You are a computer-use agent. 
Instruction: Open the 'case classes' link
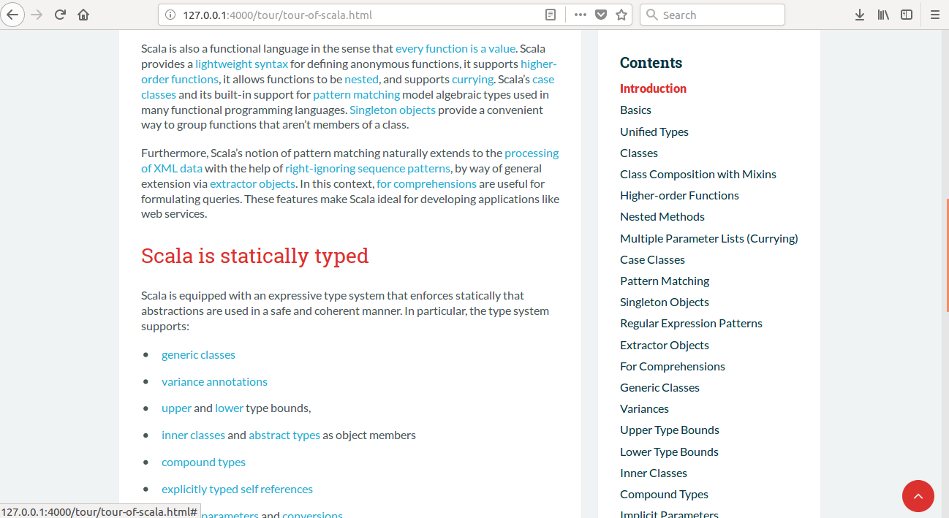click(x=543, y=79)
